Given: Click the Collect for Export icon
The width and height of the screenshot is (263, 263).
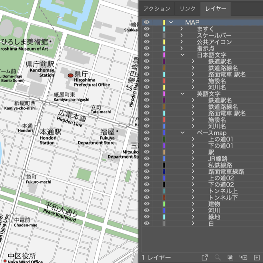Looking at the screenshot, I should (x=205, y=257).
